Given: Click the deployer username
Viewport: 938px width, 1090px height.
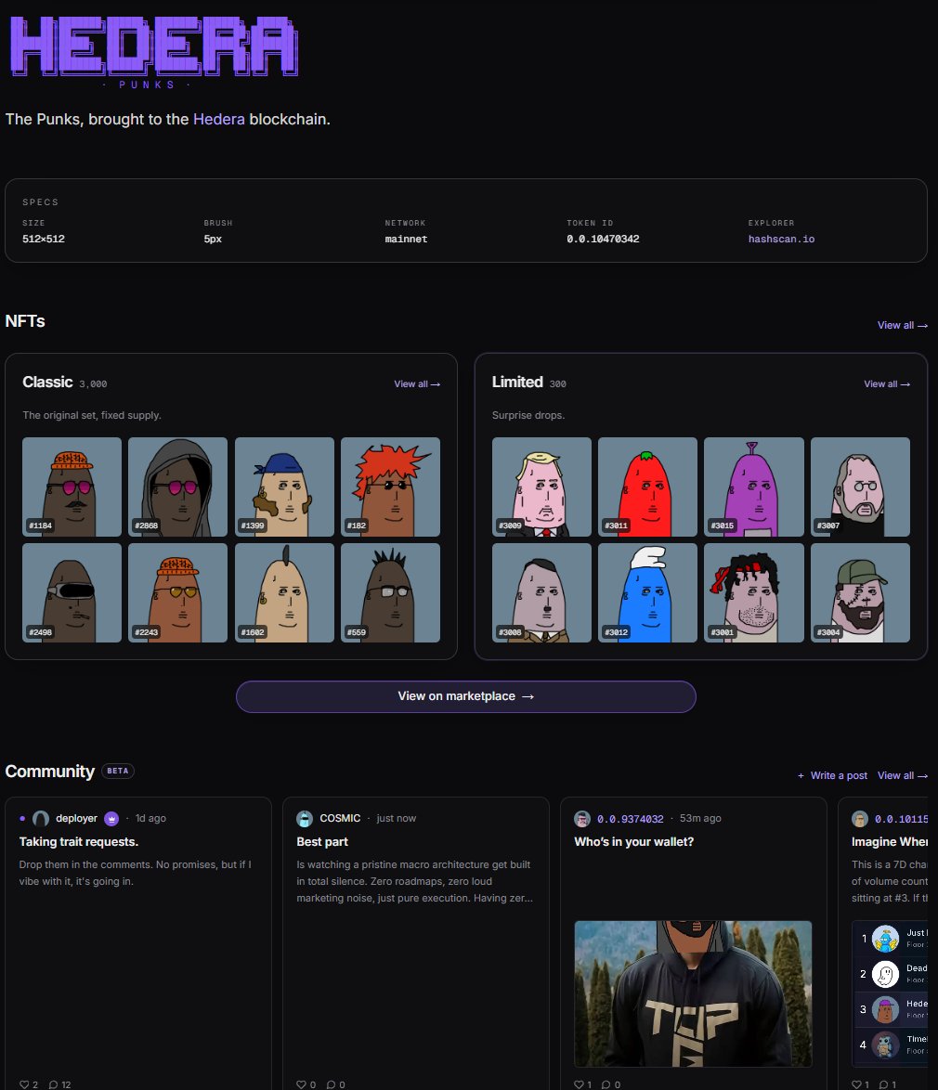Looking at the screenshot, I should (76, 819).
